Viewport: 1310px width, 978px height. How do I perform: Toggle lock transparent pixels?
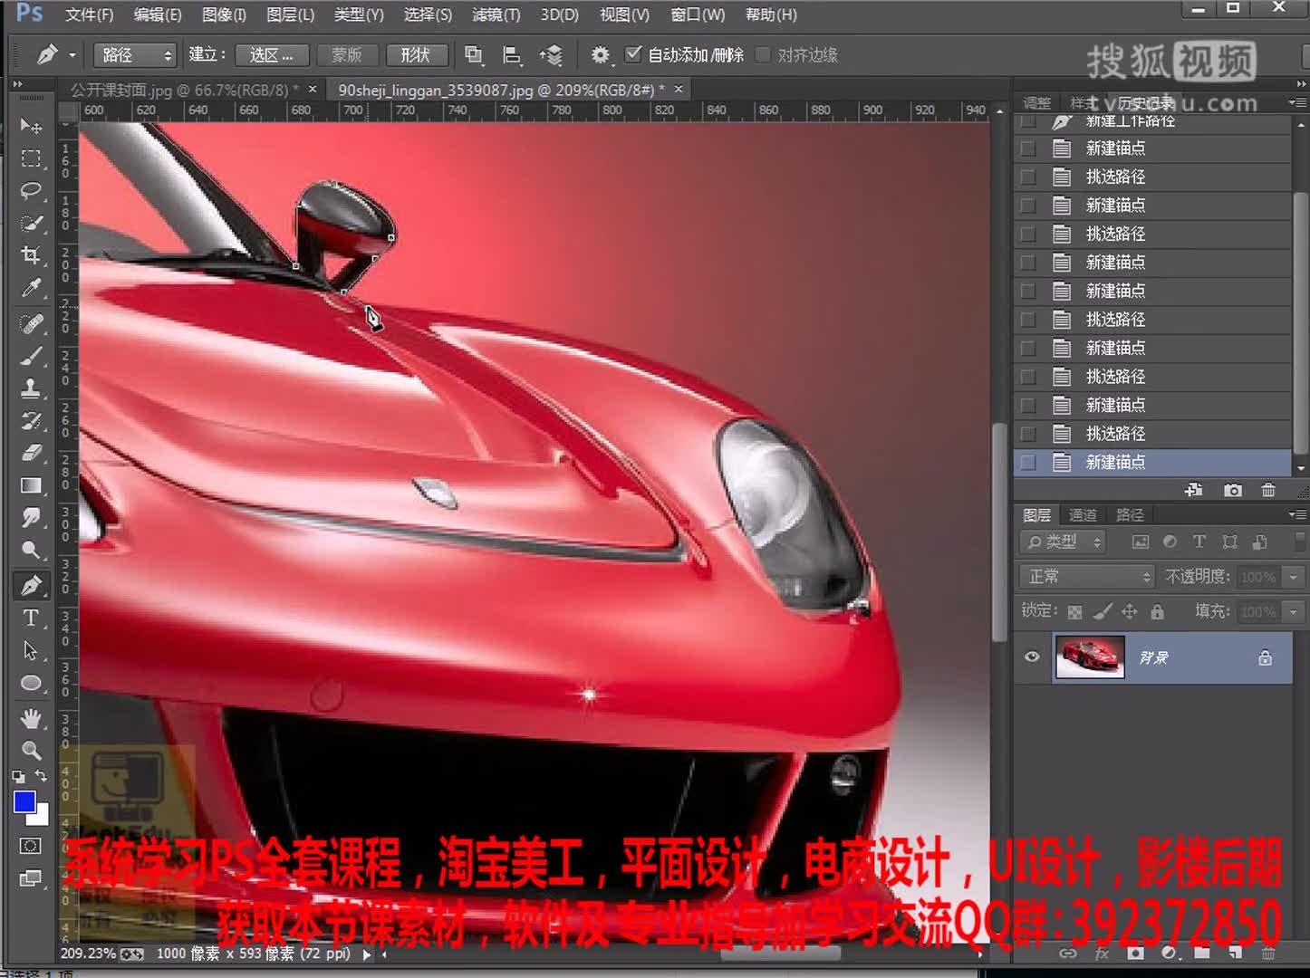1074,612
